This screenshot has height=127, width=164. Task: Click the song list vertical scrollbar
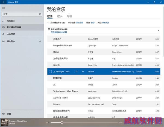pos(163,31)
